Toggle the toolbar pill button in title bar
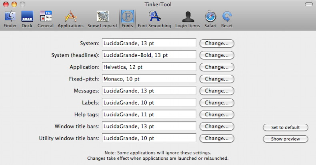The image size is (316, 165). coord(308,4)
